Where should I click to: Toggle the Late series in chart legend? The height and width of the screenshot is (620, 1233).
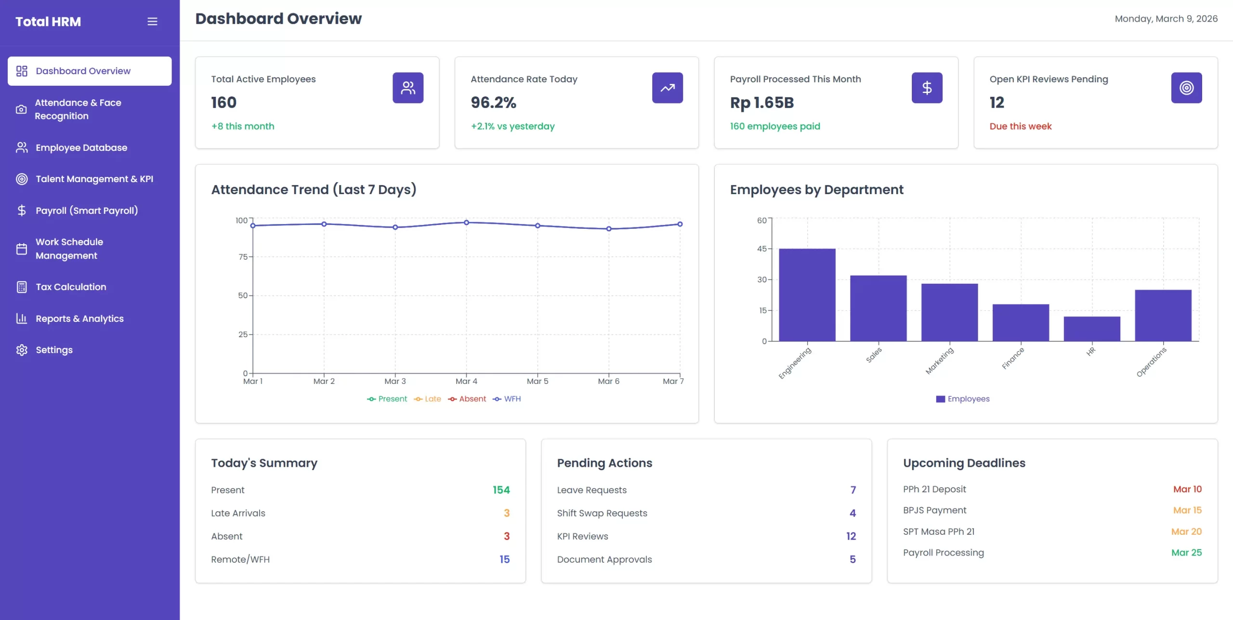[x=428, y=399]
